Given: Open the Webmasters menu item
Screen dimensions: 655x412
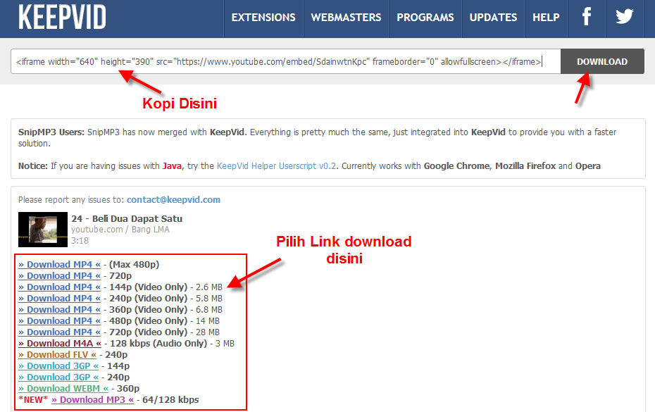Looking at the screenshot, I should pos(346,18).
